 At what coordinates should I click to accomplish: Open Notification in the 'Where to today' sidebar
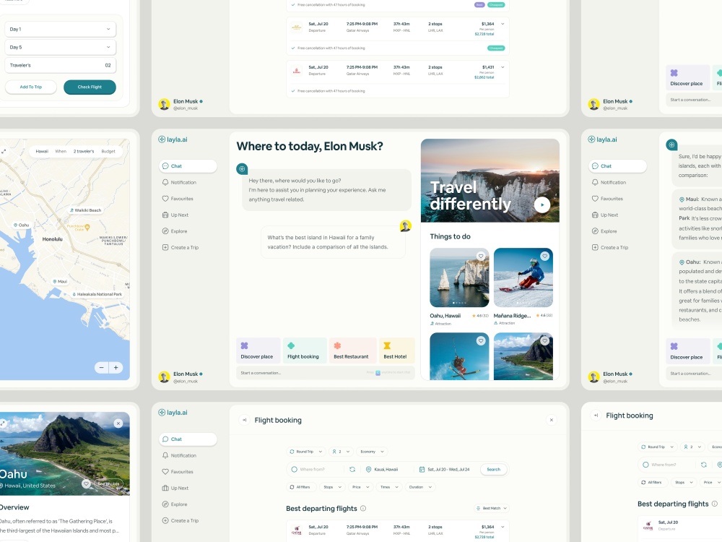pyautogui.click(x=179, y=183)
